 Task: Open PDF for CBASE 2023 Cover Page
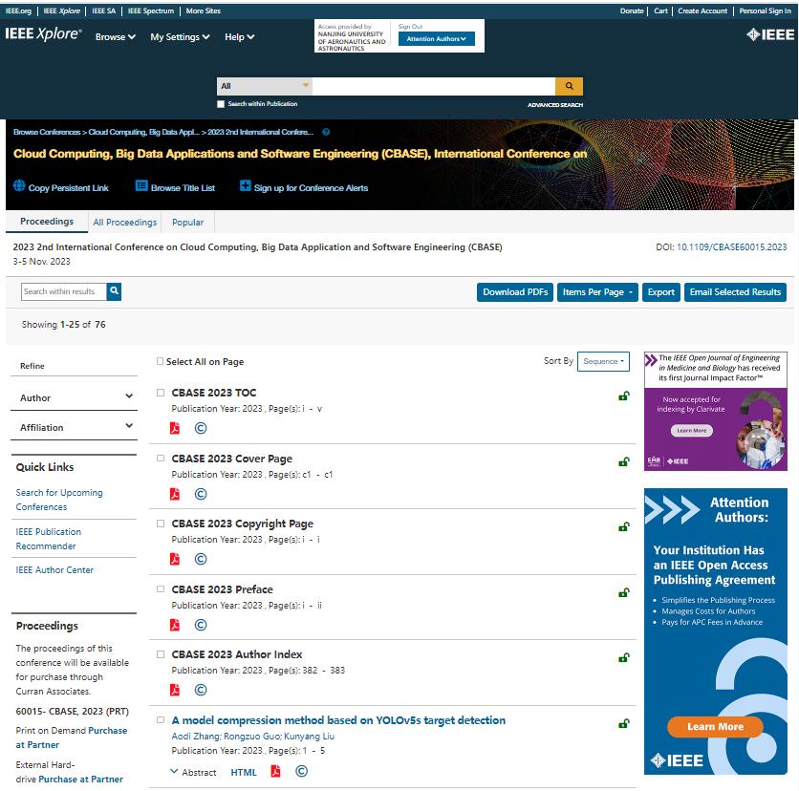click(x=175, y=494)
